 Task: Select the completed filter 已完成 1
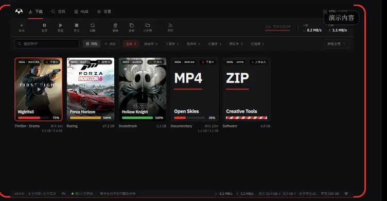tap(257, 44)
